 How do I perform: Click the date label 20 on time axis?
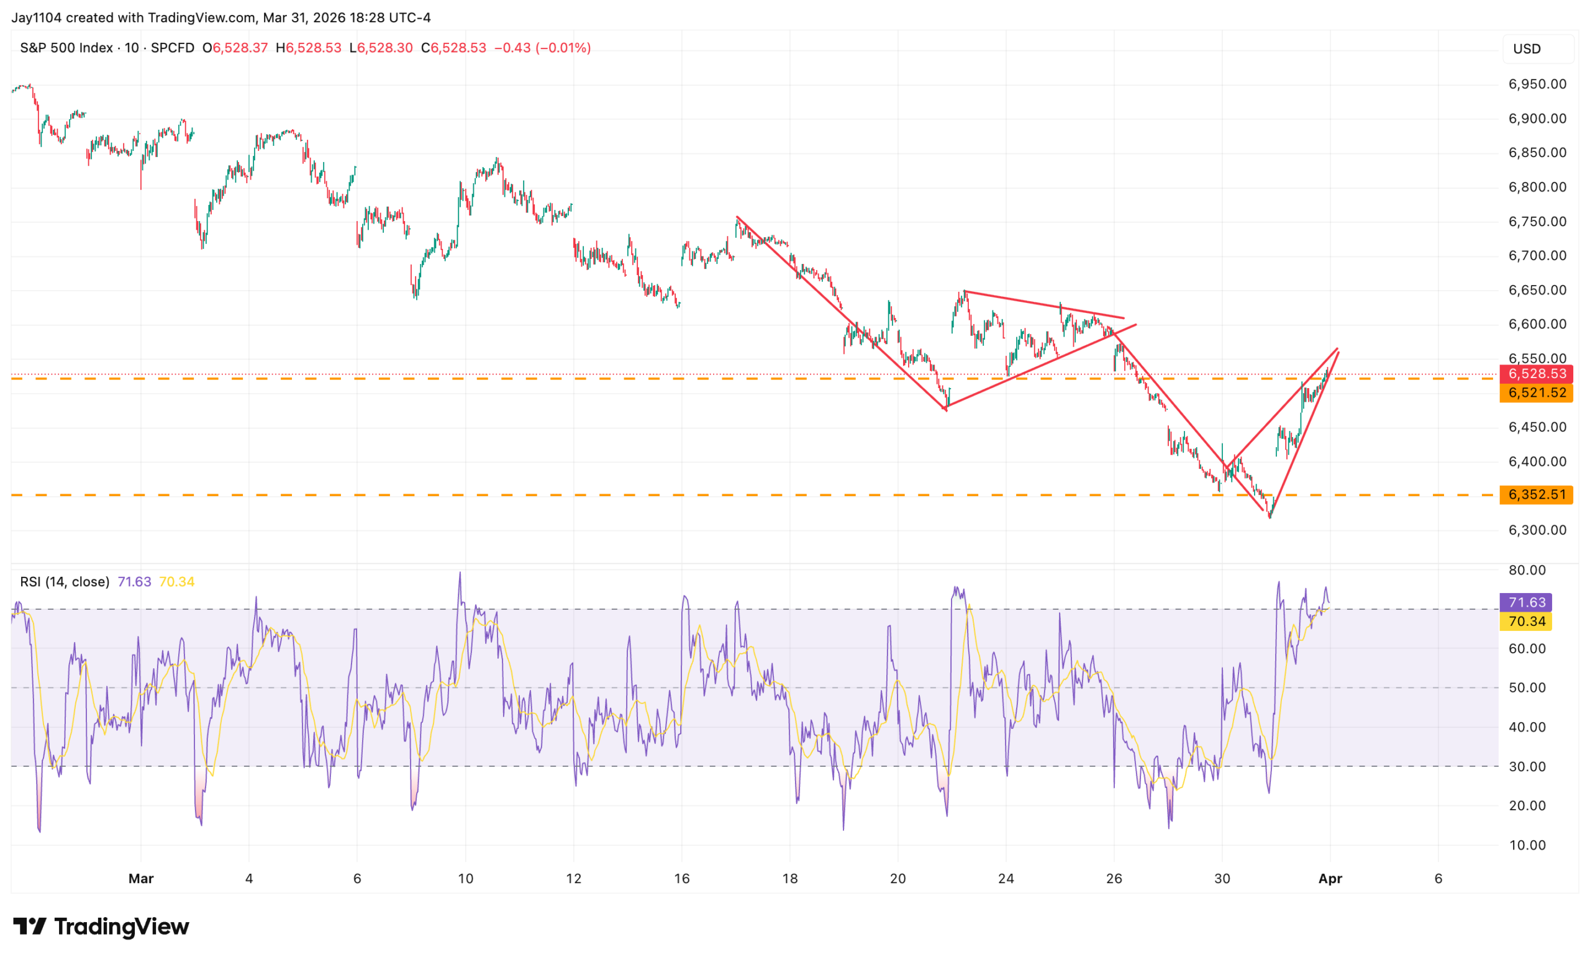click(897, 878)
